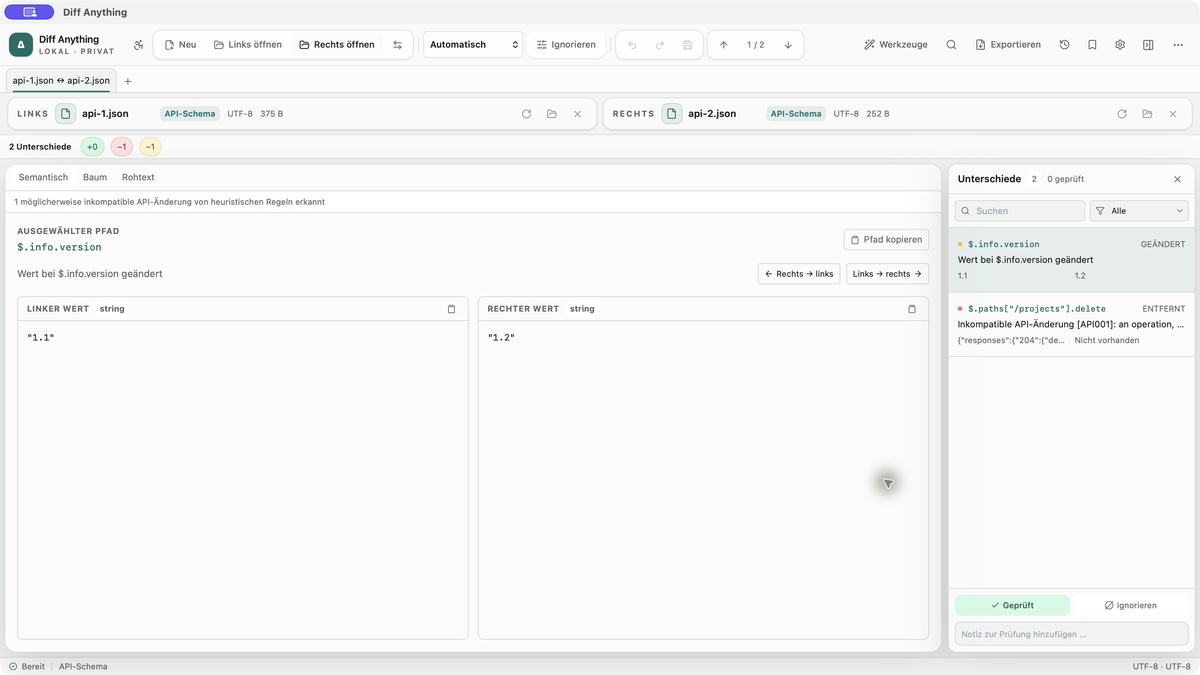
Task: Toggle the +0 additions filter chip
Action: tap(92, 147)
